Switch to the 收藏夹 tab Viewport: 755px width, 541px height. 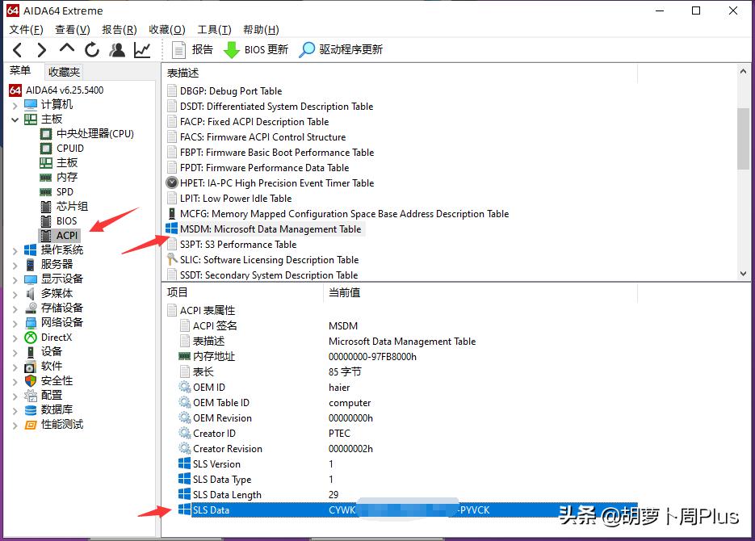pos(64,71)
